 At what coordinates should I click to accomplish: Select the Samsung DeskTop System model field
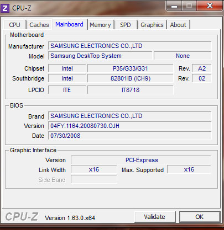point(100,56)
